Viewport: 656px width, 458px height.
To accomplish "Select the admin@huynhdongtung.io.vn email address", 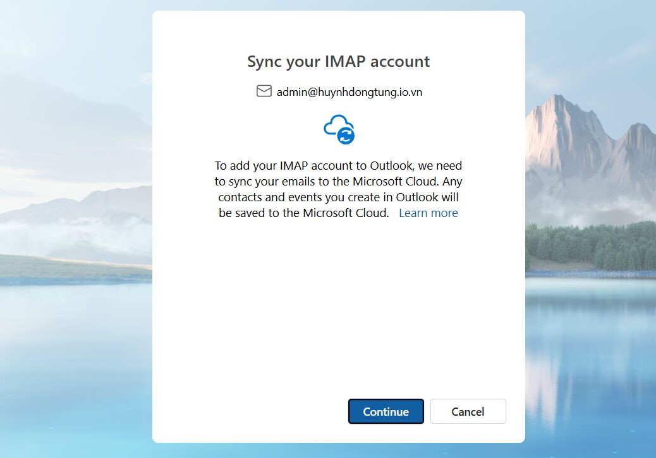I will click(349, 92).
